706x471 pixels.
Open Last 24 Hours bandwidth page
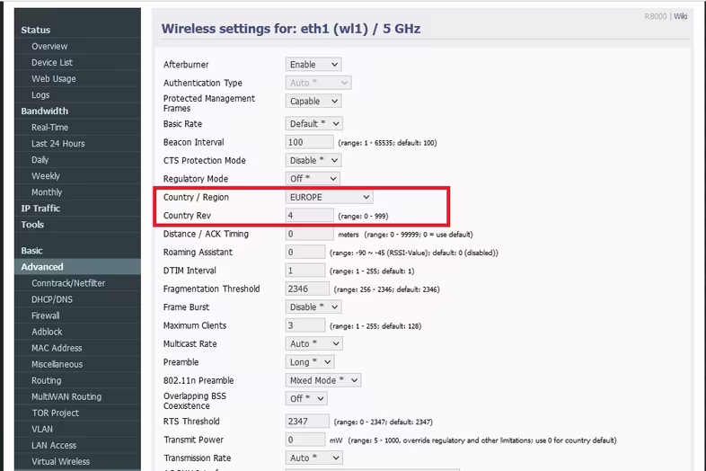(58, 143)
